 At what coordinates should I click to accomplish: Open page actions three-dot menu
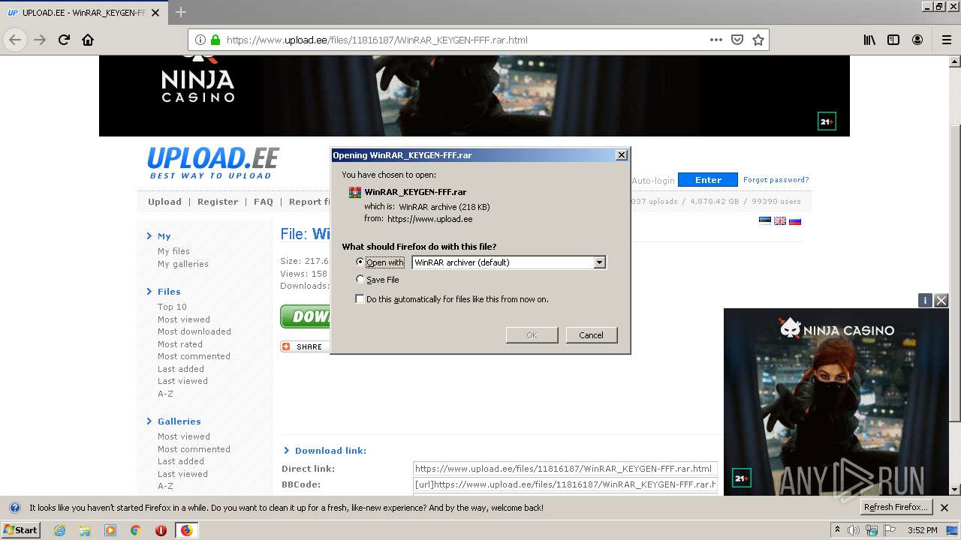click(716, 40)
